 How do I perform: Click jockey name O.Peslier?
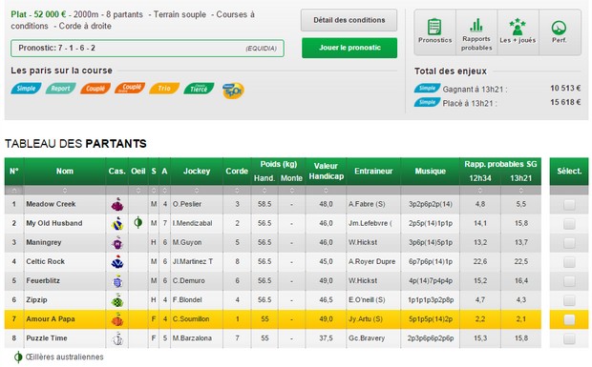187,204
